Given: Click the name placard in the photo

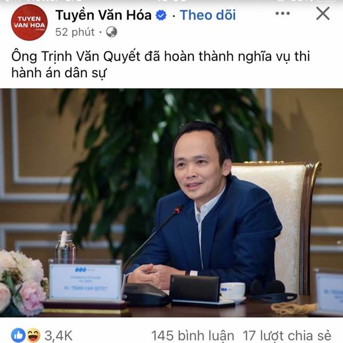Looking at the screenshot, I should [85, 280].
